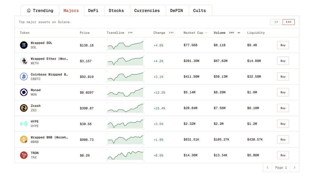Open Zcash trendline chart
320x185 pixels.
[x=125, y=108]
